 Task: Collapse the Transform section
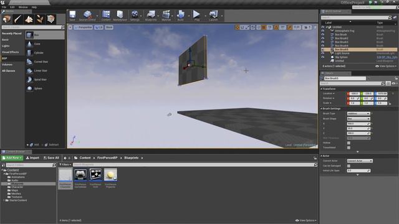pyautogui.click(x=322, y=89)
